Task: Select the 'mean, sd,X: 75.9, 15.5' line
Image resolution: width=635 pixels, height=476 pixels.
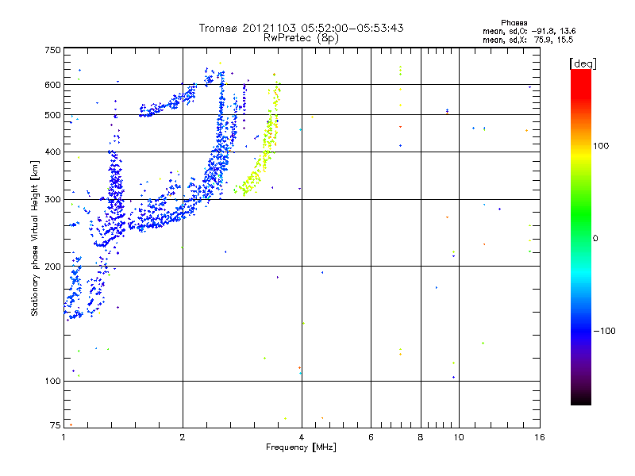Action: (528, 40)
